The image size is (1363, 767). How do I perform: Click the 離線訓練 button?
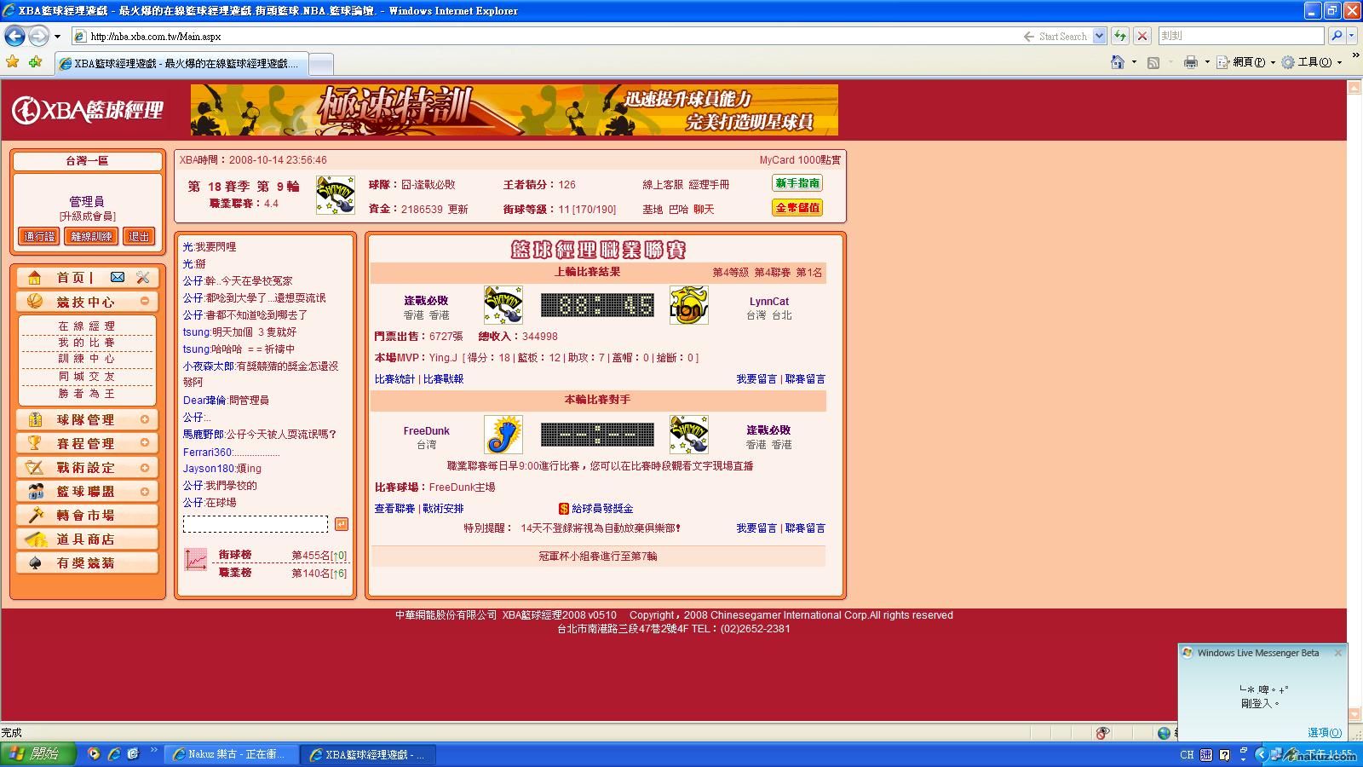pos(91,236)
